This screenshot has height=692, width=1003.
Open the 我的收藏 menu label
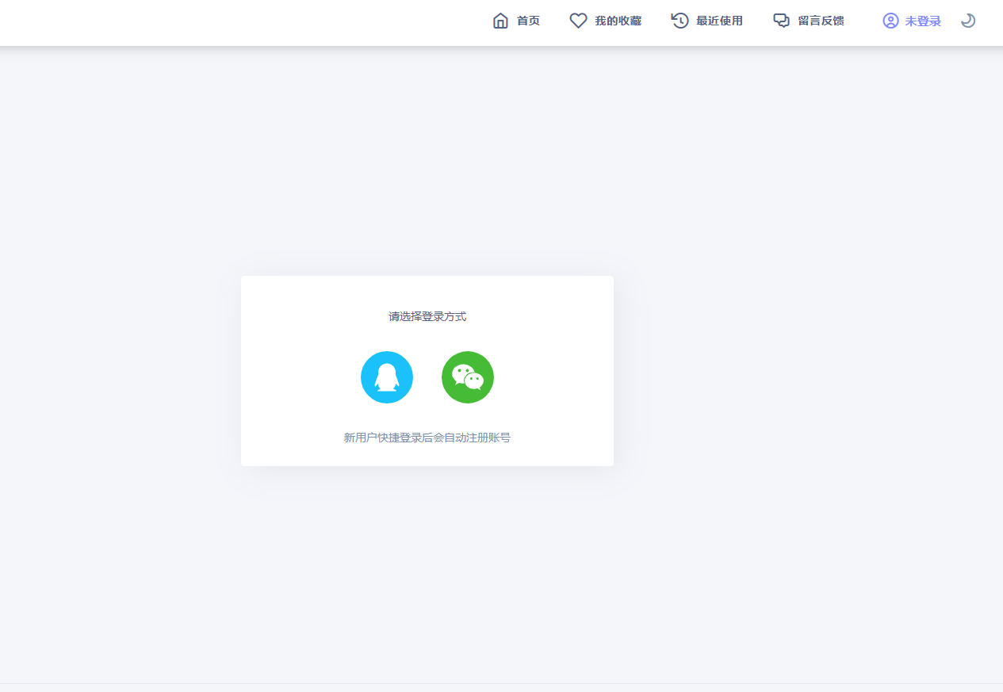[618, 21]
